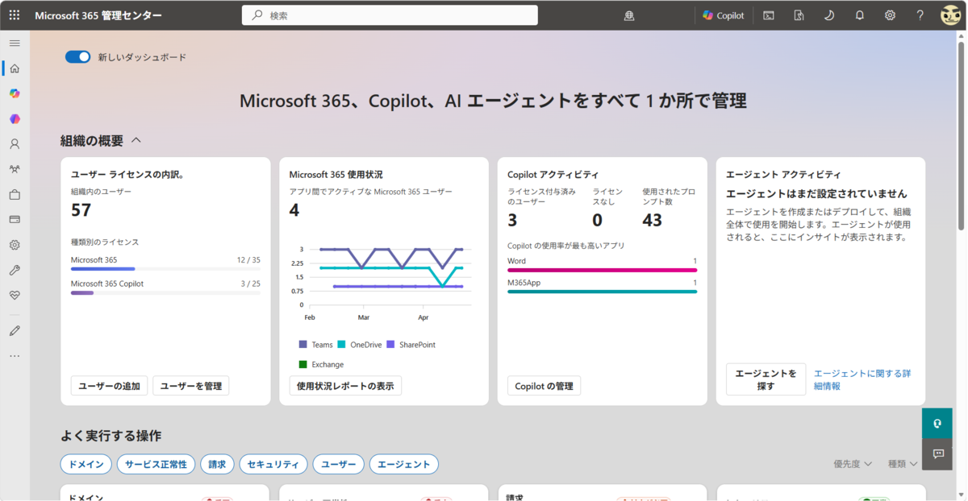The width and height of the screenshot is (968, 501).
Task: Click the Microsoft 365 Copilot license bar
Action: coord(165,292)
